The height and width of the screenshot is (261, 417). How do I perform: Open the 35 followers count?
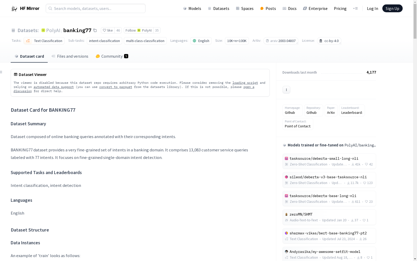coord(157,30)
